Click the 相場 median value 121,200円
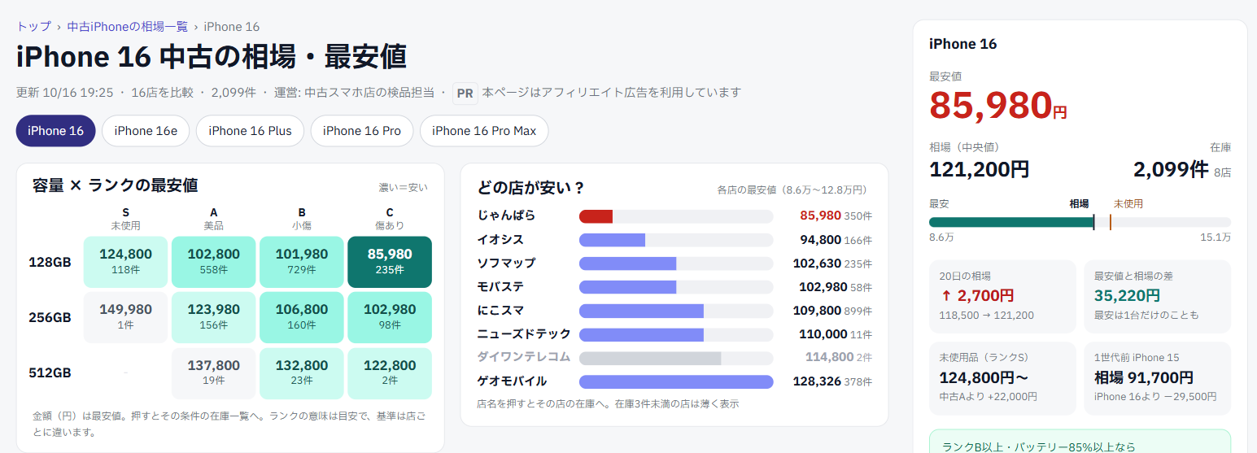 coord(979,169)
